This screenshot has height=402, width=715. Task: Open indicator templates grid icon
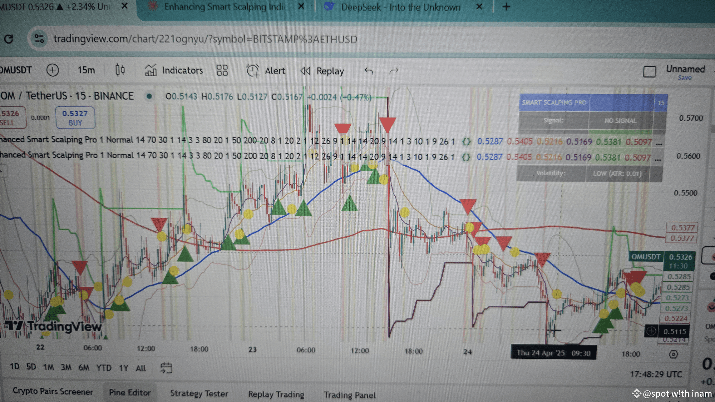(x=222, y=70)
